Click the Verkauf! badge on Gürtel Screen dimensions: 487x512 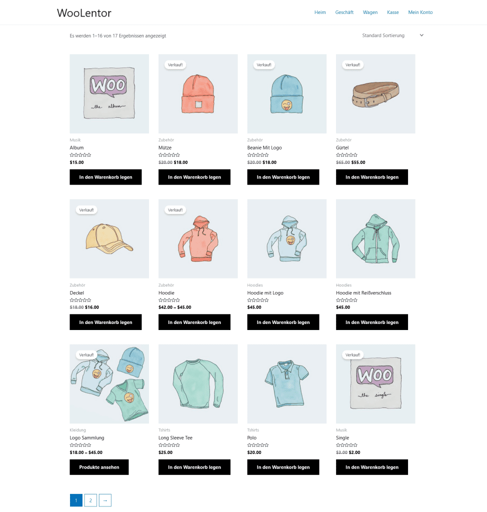[x=353, y=64]
